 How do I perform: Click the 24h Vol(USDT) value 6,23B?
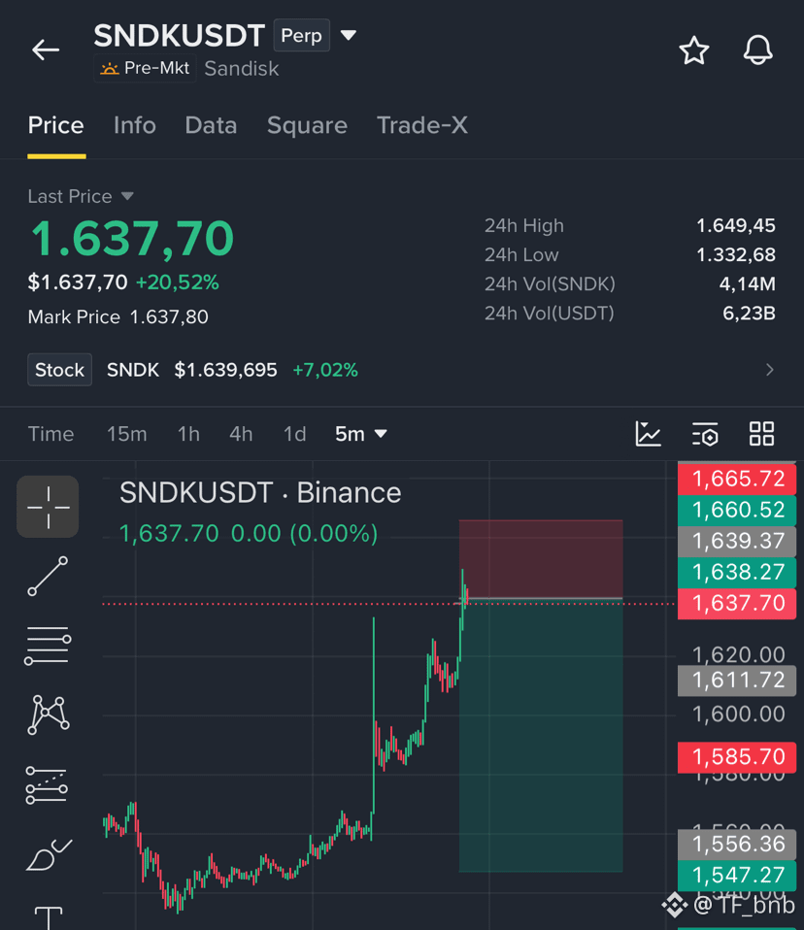[x=749, y=314]
